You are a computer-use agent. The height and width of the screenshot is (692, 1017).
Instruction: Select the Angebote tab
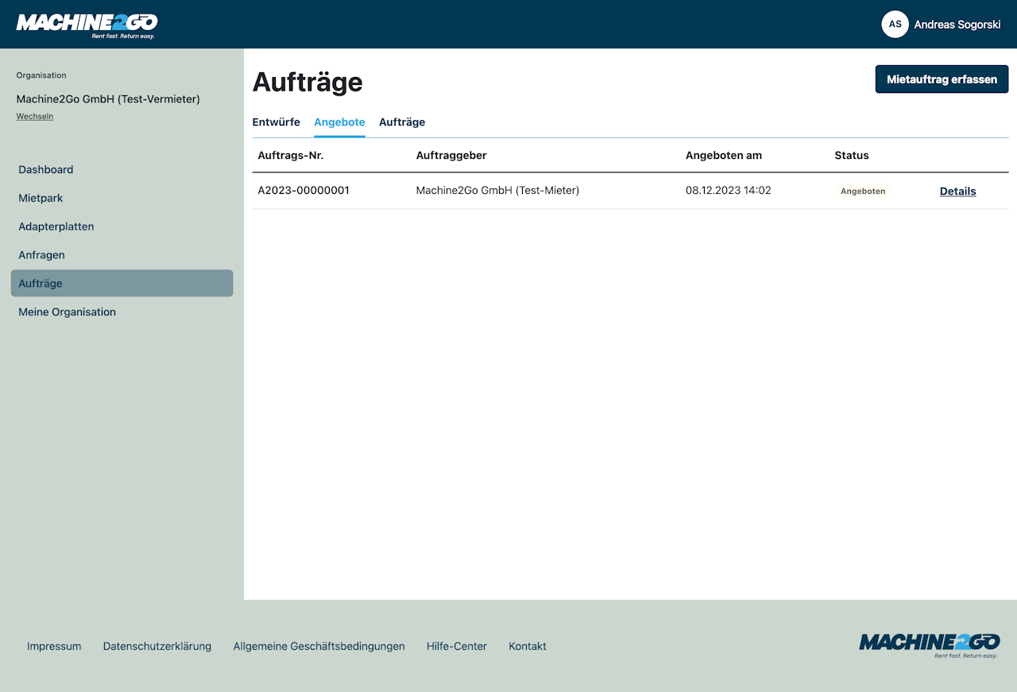[339, 122]
